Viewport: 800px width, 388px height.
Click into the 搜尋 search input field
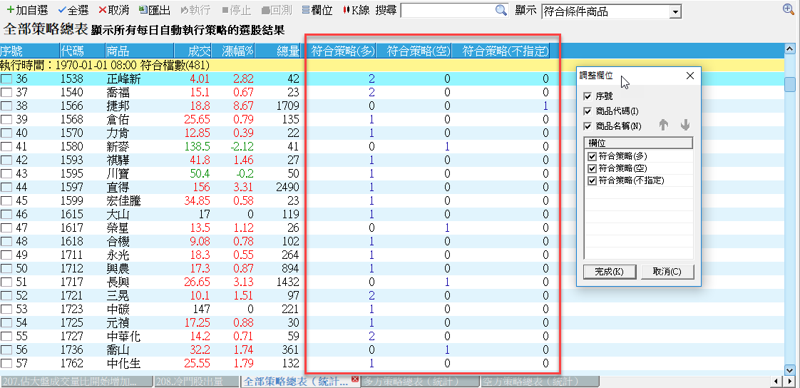[x=447, y=11]
